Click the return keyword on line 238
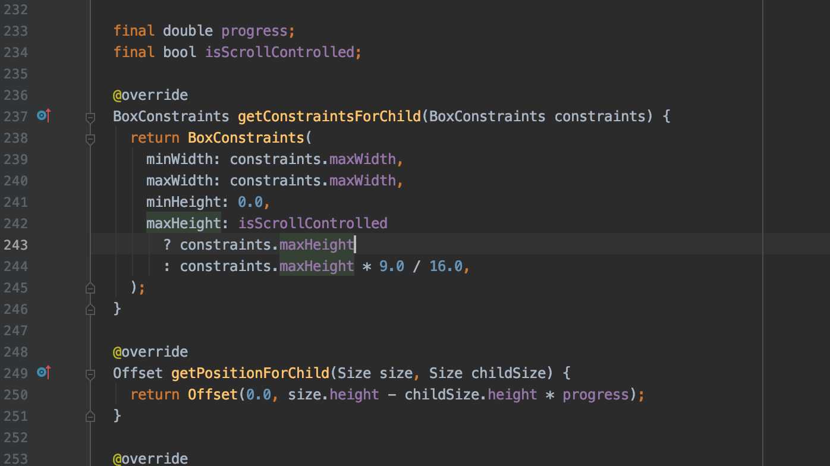This screenshot has width=830, height=466. [155, 138]
